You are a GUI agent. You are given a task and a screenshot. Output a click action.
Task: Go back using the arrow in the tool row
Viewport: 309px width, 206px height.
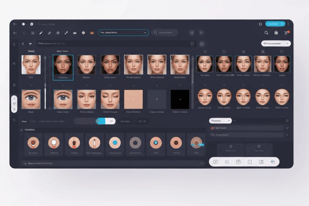point(15,33)
